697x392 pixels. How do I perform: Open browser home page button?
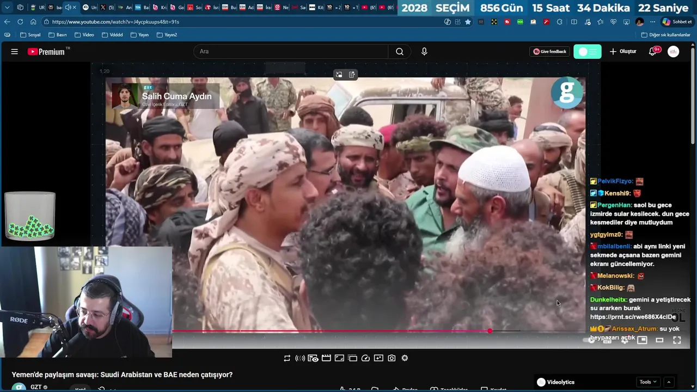coord(33,22)
